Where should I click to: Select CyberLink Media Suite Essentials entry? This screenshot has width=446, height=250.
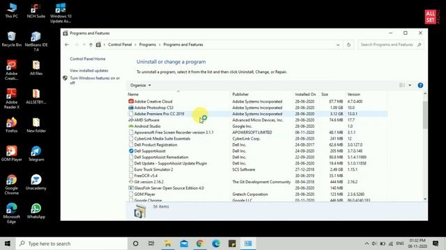[x=257, y=139]
